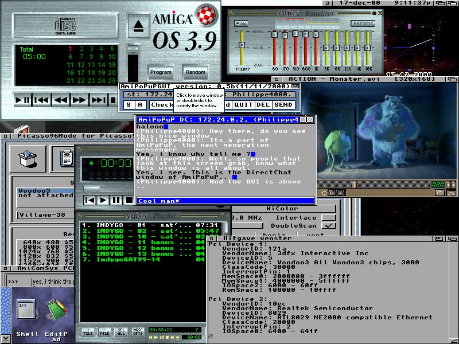The image size is (459, 344).
Task: Click the DEL button in AmiPoPuP
Action: (263, 105)
